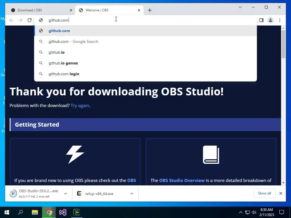Viewport: 291px width, 218px height.
Task: Click the Chrome taskbar icon
Action: 49,212
